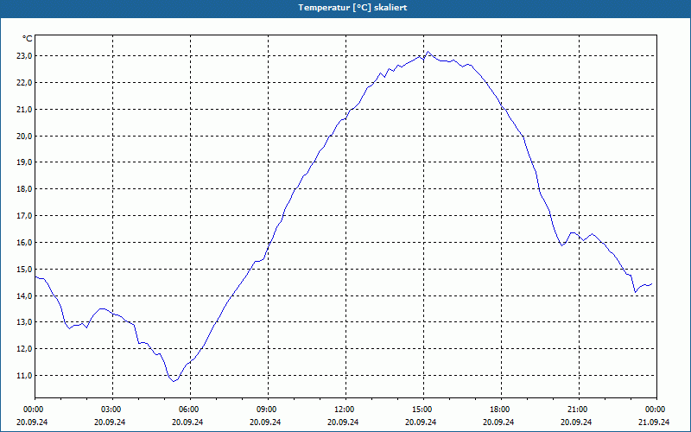Viewport: 691px width, 432px height.
Task: Click the 20.09.24 date under 12:00
Action: click(343, 422)
